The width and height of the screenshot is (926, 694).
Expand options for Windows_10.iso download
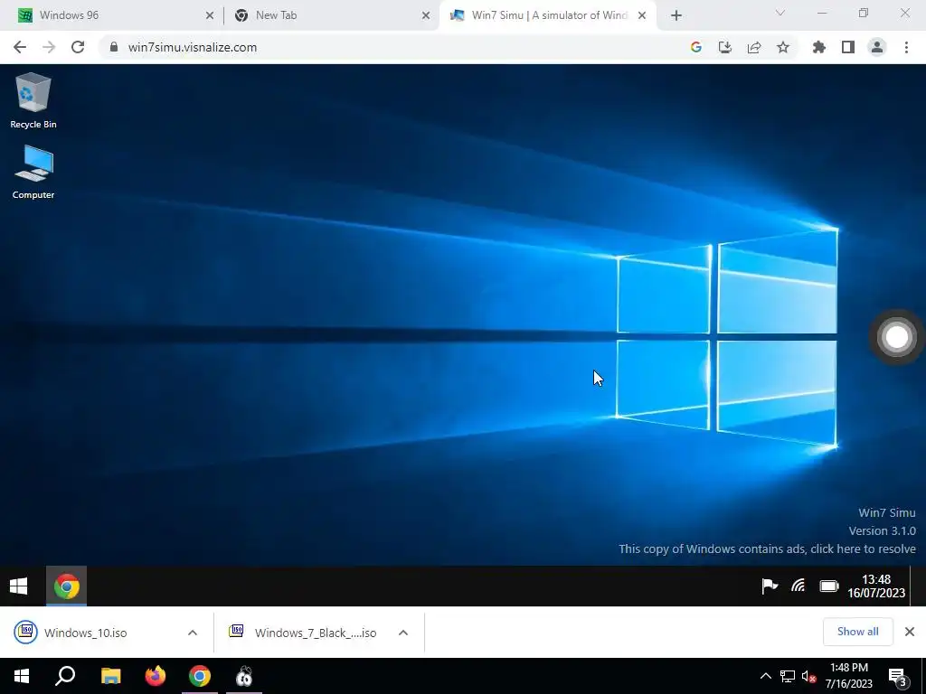tap(193, 633)
